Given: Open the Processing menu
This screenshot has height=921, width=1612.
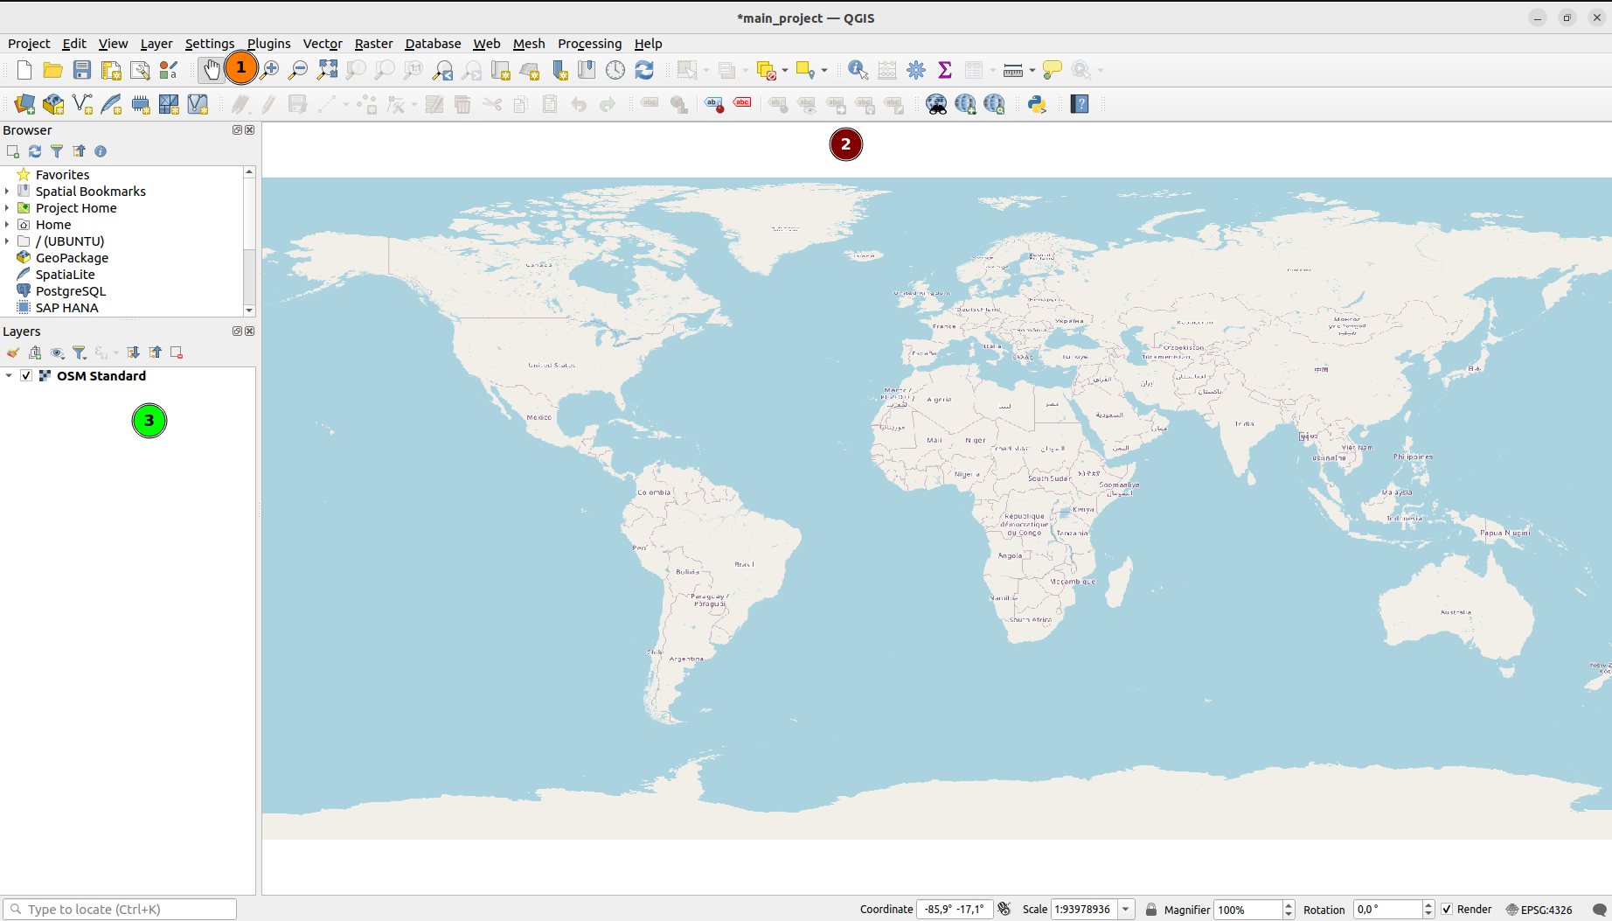Looking at the screenshot, I should click(x=589, y=44).
